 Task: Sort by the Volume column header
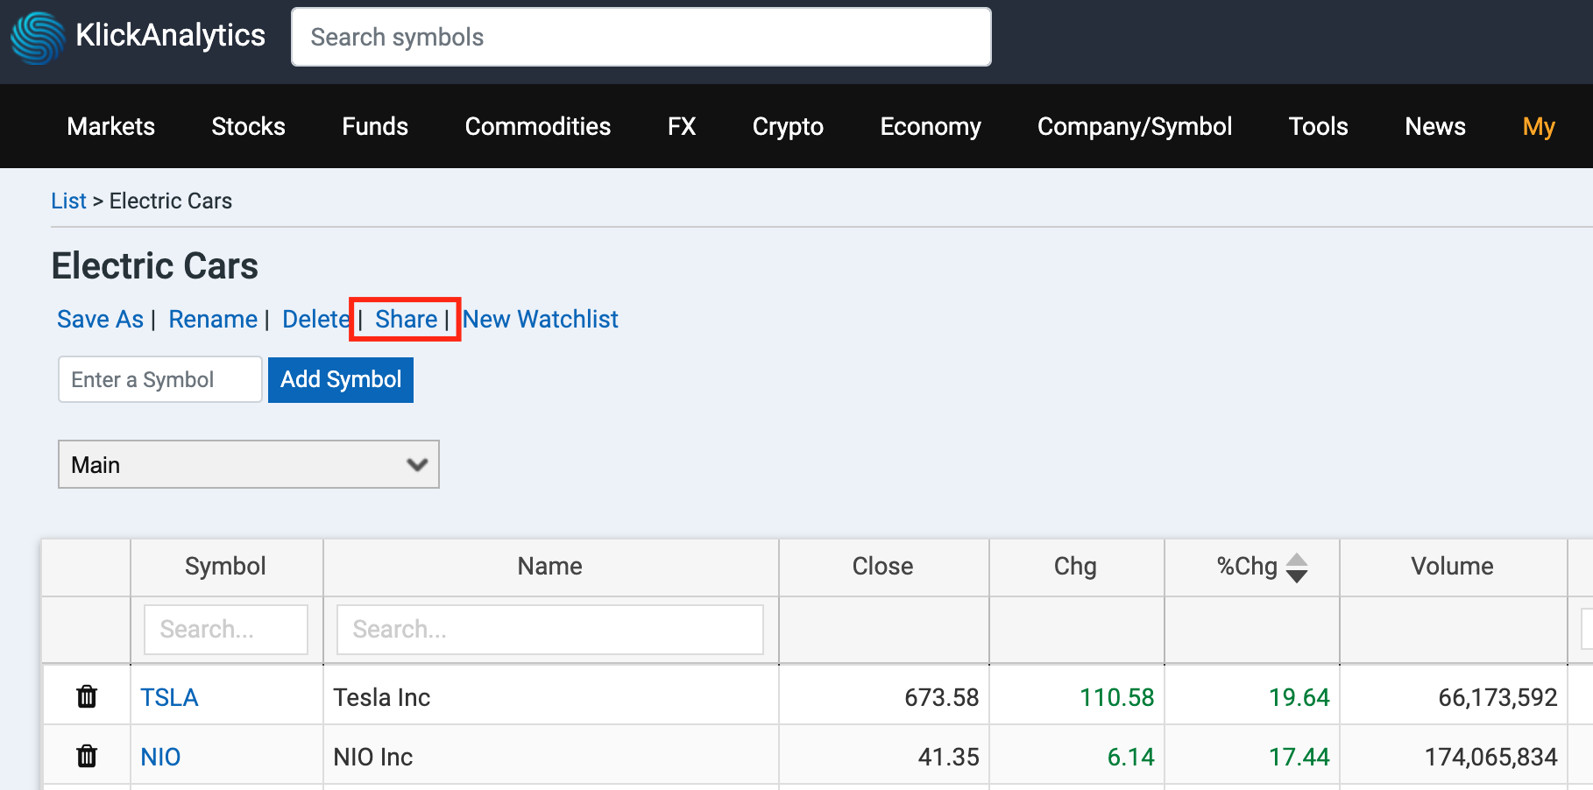[x=1452, y=566]
